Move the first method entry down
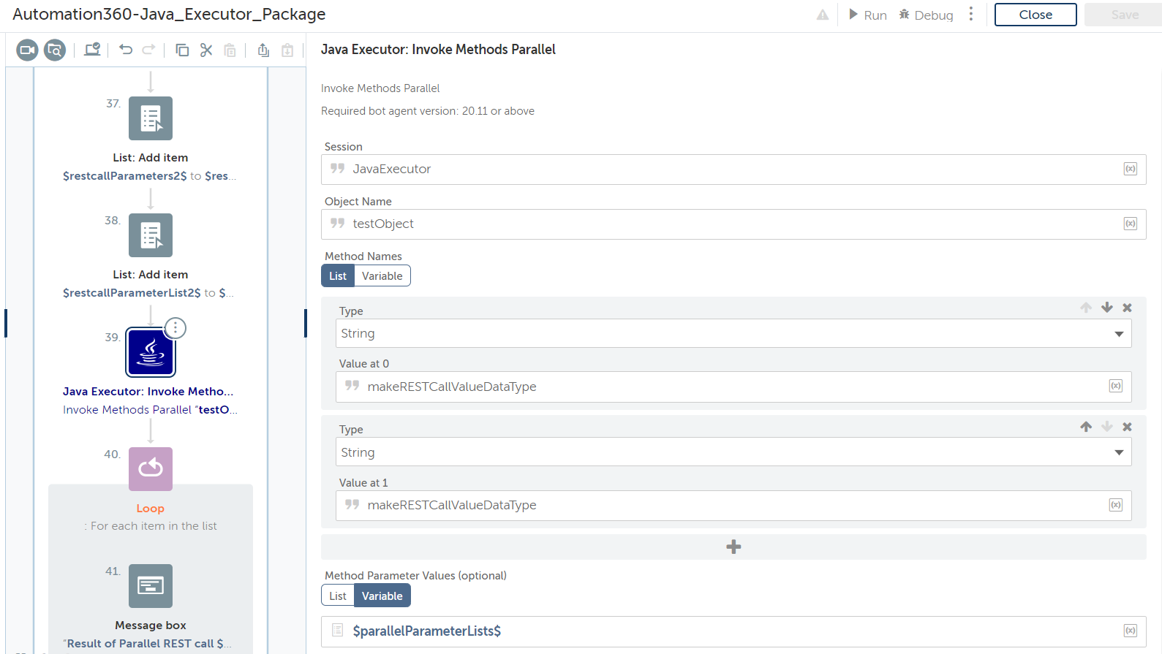This screenshot has height=654, width=1162. click(x=1106, y=308)
